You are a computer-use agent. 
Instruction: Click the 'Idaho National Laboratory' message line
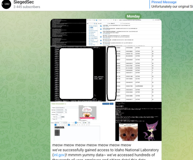[x=105, y=150]
